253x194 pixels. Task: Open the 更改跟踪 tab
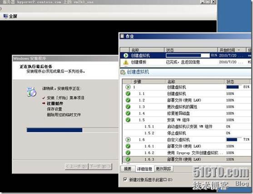[x=164, y=169]
